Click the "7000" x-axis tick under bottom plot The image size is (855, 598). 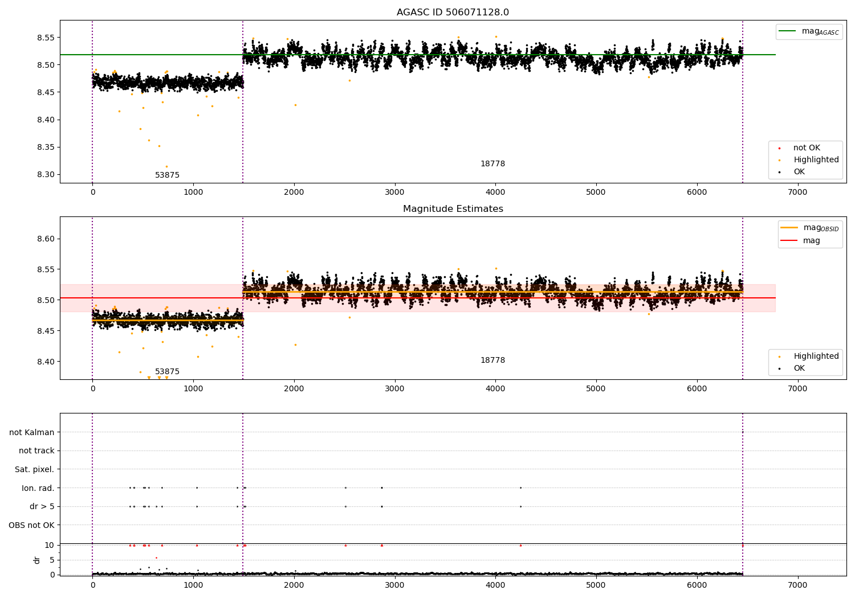point(797,585)
